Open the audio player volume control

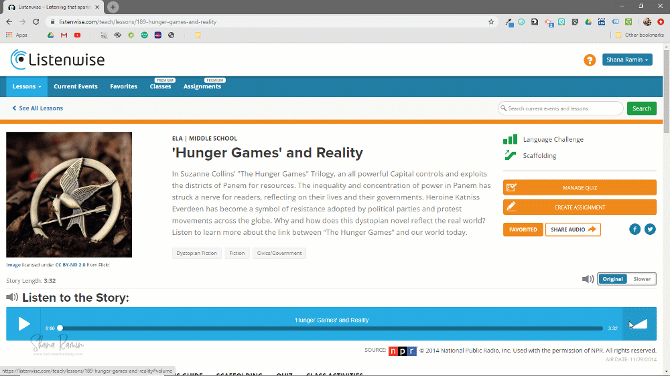(x=639, y=324)
